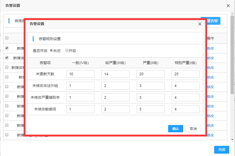Close the outer 告警设置 window with X
Viewport: 235px width, 156px height.
[228, 6]
